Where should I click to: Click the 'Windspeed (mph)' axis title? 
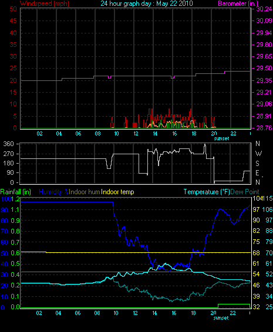(x=45, y=4)
